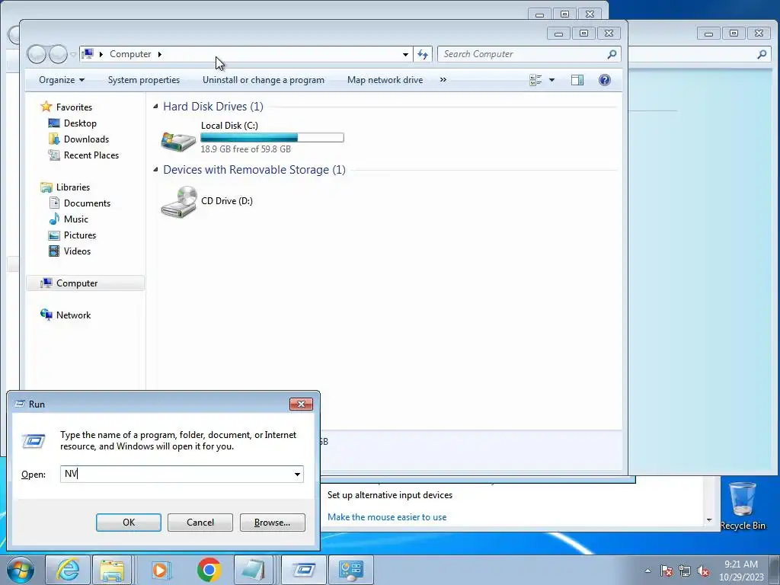
Task: Click Uninstall or change a program
Action: coord(263,80)
